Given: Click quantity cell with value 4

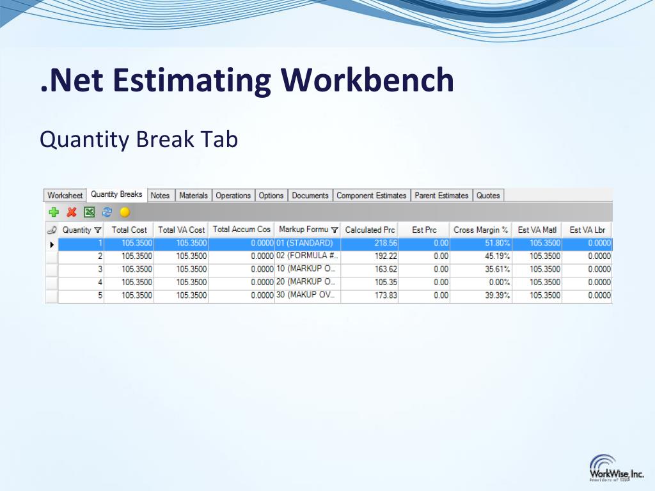Looking at the screenshot, I should [81, 282].
